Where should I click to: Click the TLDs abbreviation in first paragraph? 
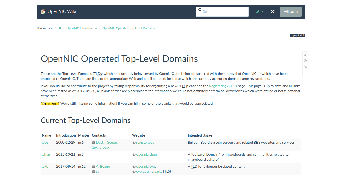tap(98, 74)
